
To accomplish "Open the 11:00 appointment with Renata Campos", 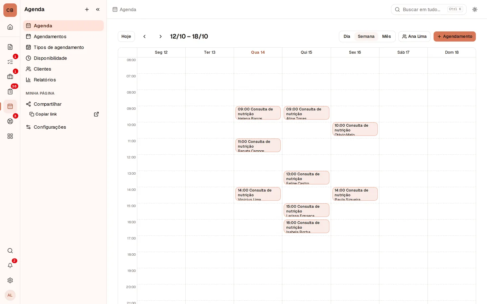I will (258, 145).
